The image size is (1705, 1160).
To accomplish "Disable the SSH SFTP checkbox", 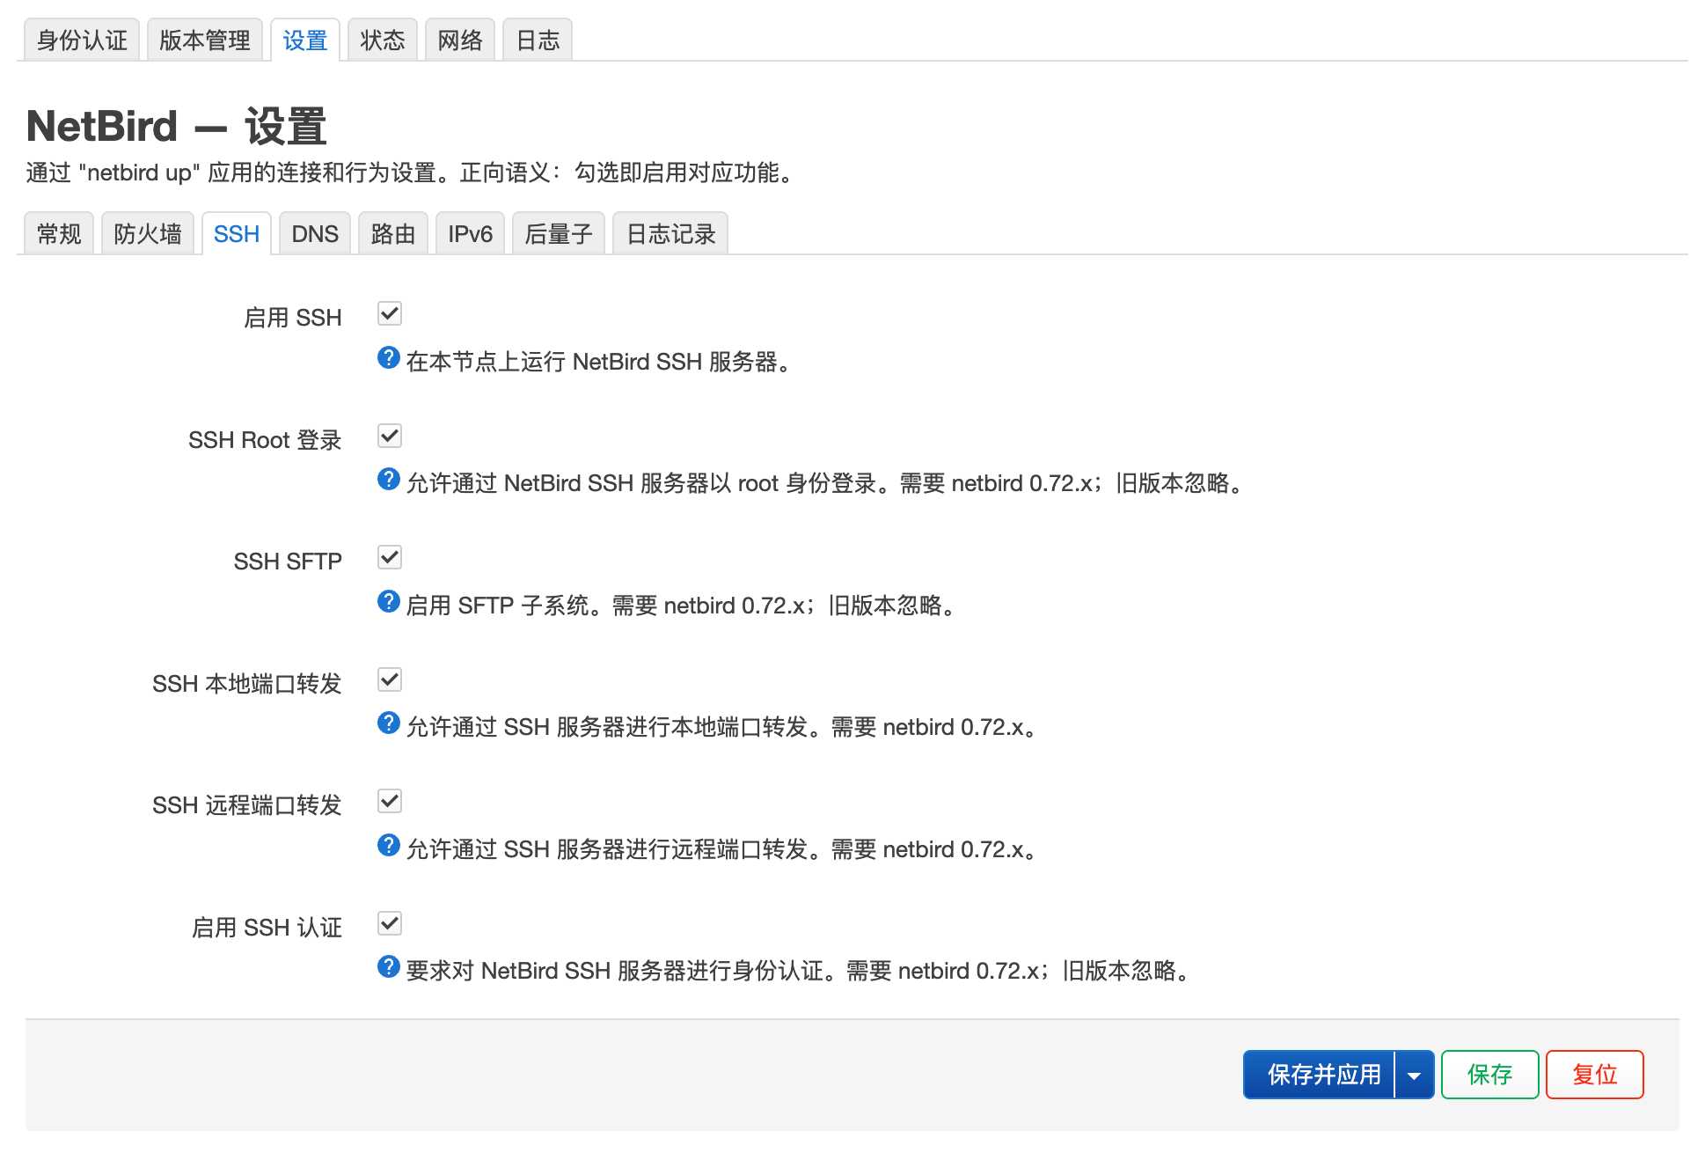I will 390,557.
